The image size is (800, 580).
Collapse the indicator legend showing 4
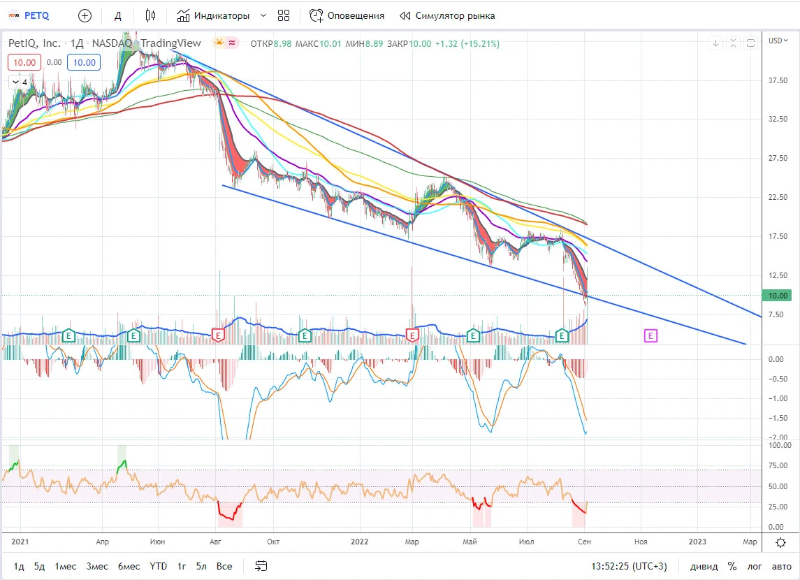[20, 82]
